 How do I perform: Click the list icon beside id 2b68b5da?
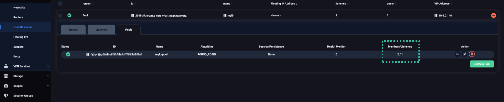pos(133,15)
